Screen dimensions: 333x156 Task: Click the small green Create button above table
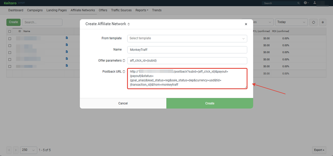[x=13, y=22]
